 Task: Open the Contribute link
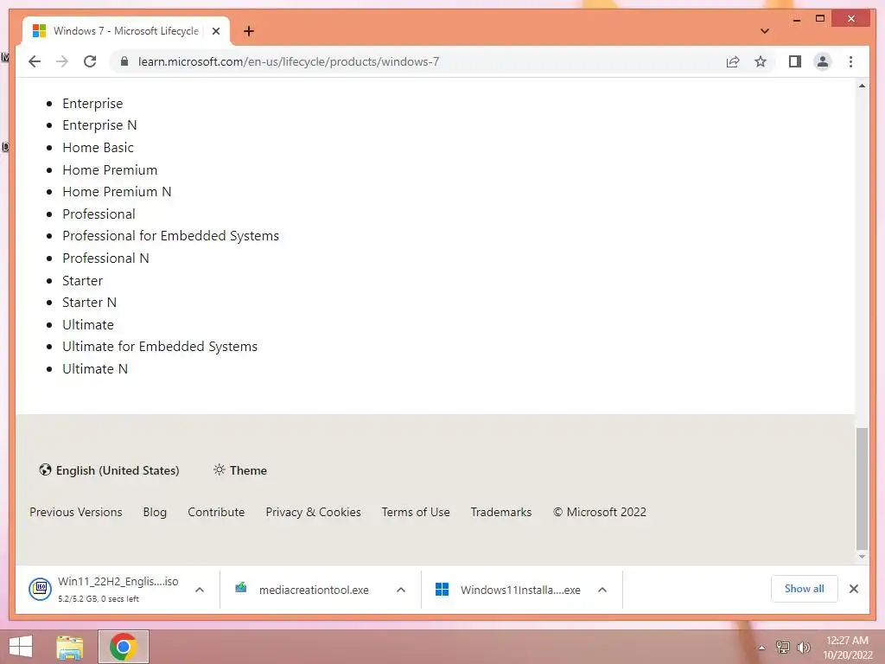(x=216, y=512)
